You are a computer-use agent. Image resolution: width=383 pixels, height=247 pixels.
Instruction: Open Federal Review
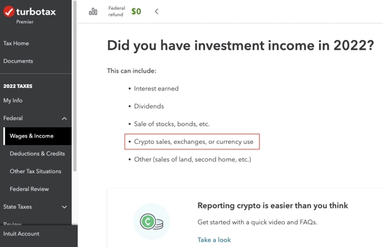point(29,189)
